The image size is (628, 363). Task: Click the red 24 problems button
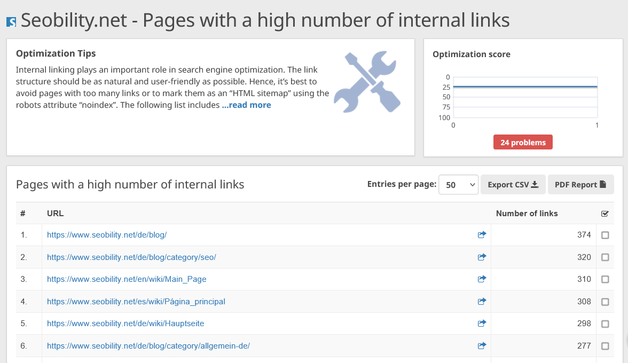[523, 142]
